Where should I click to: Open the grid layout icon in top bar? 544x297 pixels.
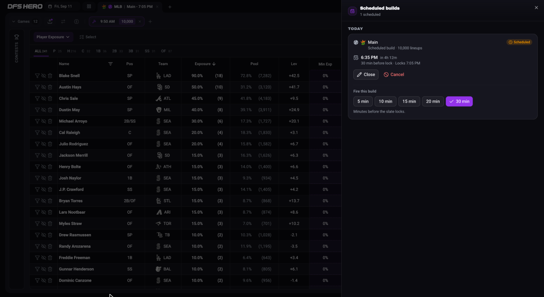89,7
